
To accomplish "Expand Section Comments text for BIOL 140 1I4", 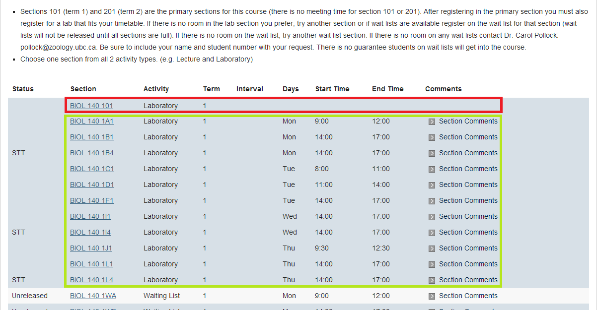I will 468,232.
